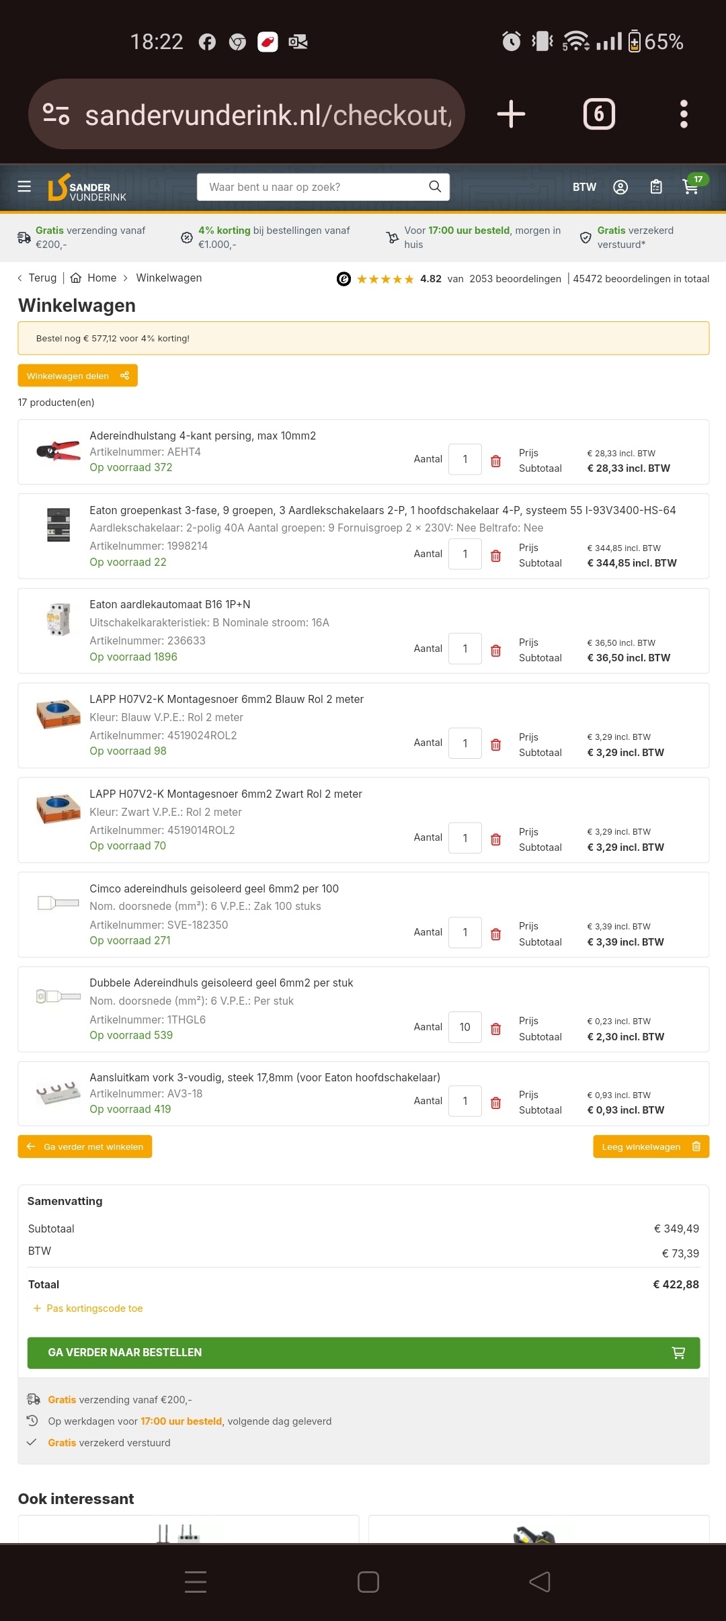This screenshot has width=726, height=1621.
Task: Click the Terug back link
Action: click(38, 278)
